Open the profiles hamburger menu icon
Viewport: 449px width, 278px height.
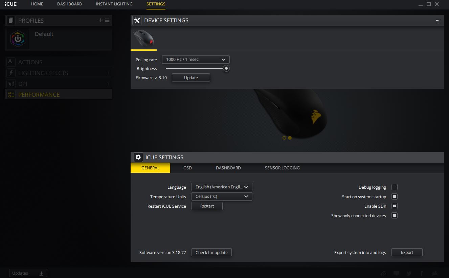click(x=107, y=20)
